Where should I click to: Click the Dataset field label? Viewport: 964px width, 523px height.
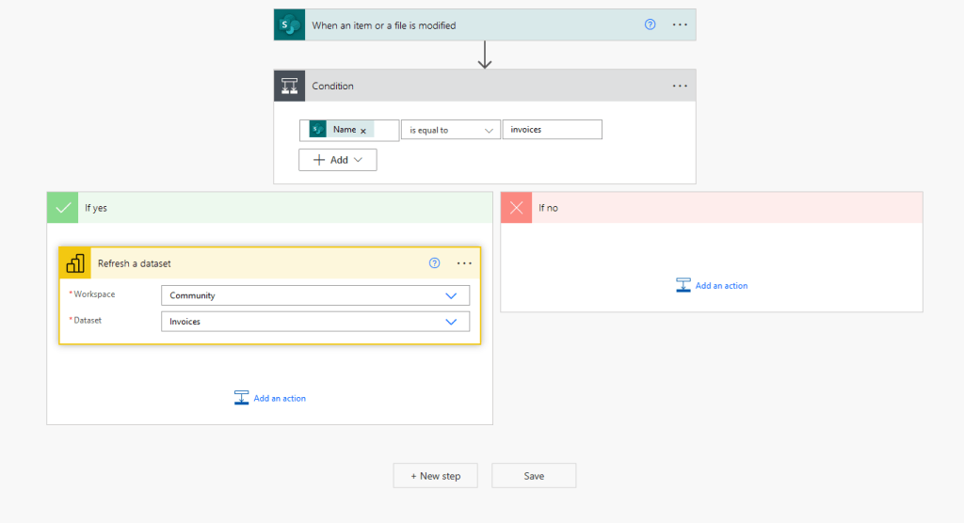tap(86, 320)
